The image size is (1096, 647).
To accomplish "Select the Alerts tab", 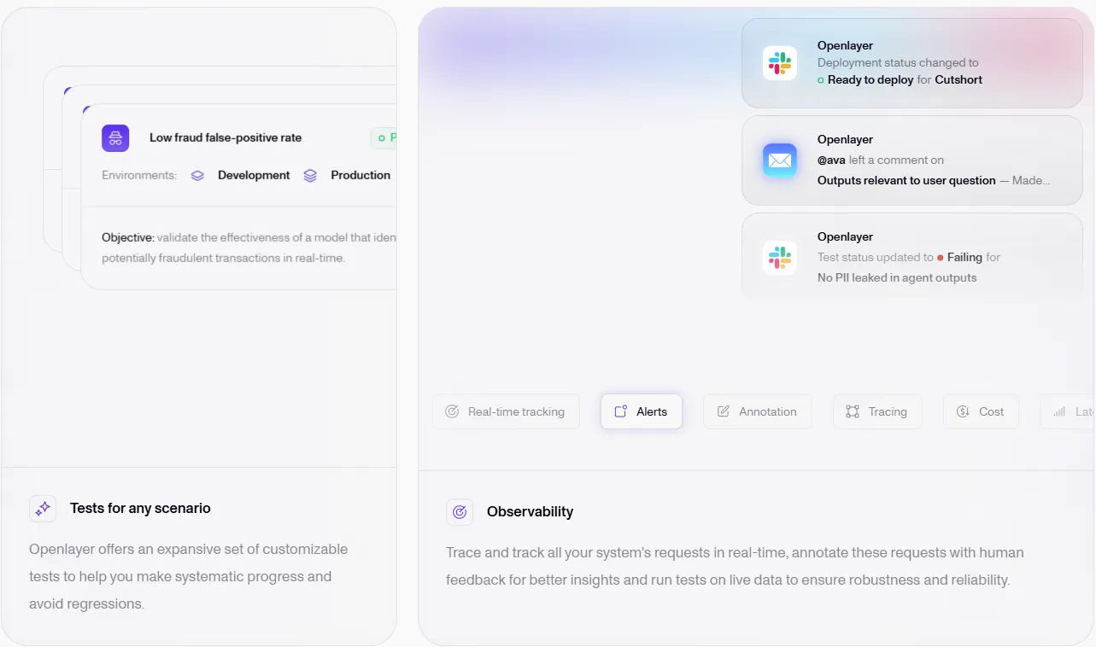I will coord(642,411).
